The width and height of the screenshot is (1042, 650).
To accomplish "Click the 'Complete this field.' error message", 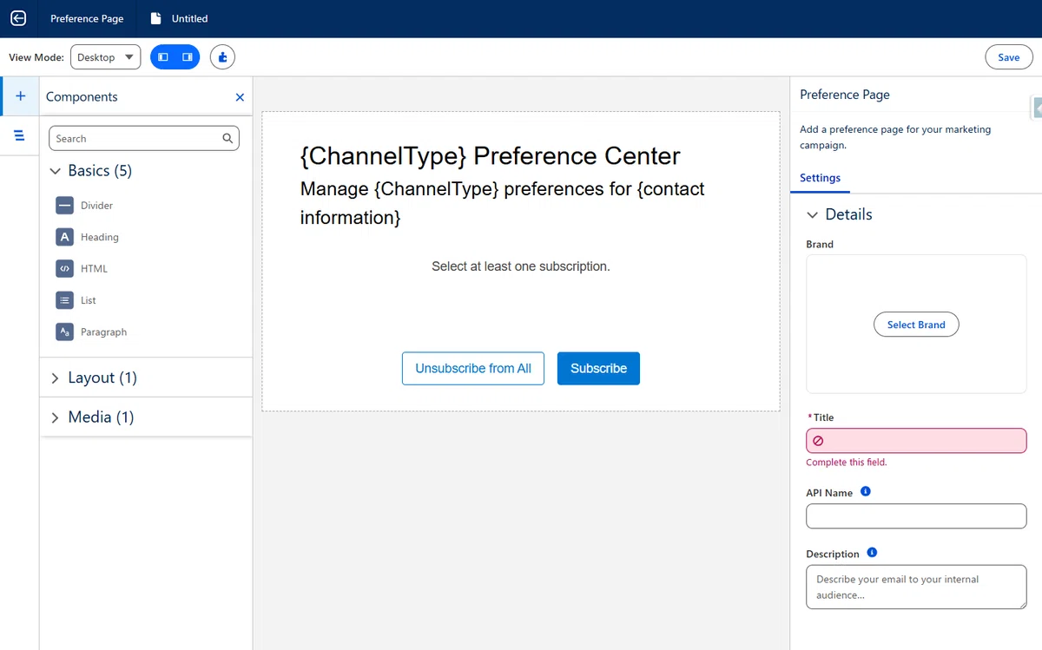I will 847,463.
